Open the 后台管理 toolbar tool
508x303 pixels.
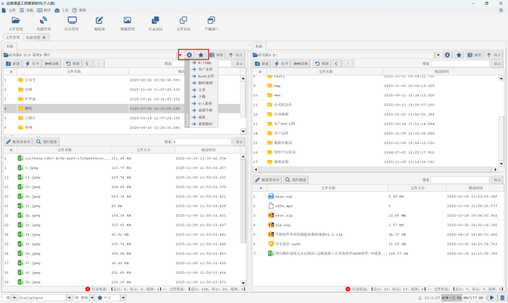click(x=71, y=24)
